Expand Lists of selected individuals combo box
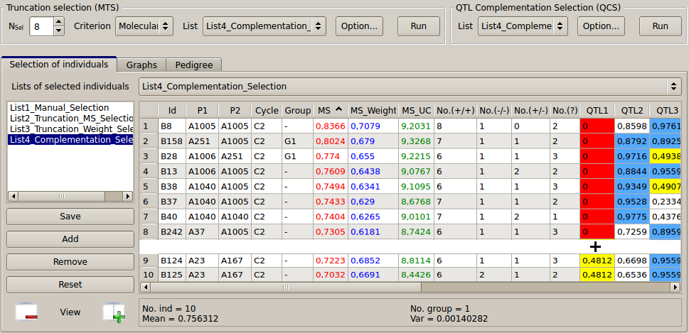 (x=410, y=87)
